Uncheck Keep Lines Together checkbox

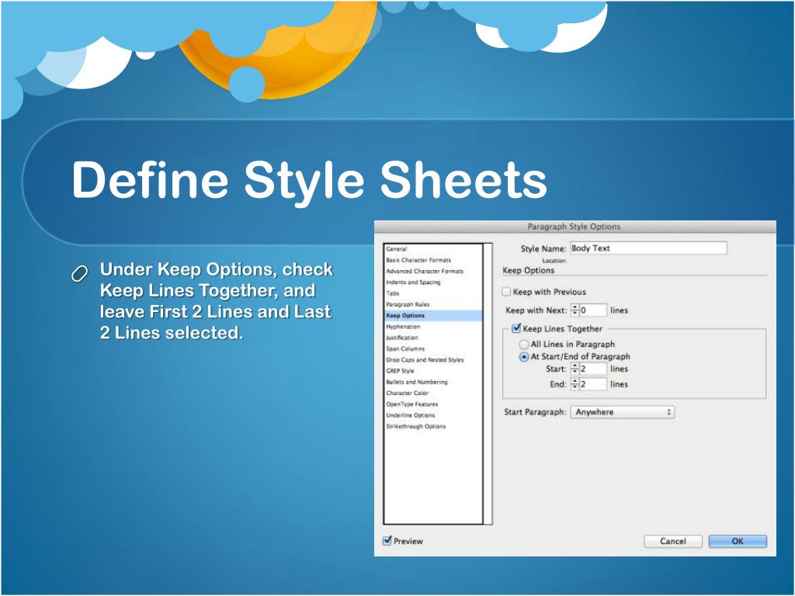(516, 328)
